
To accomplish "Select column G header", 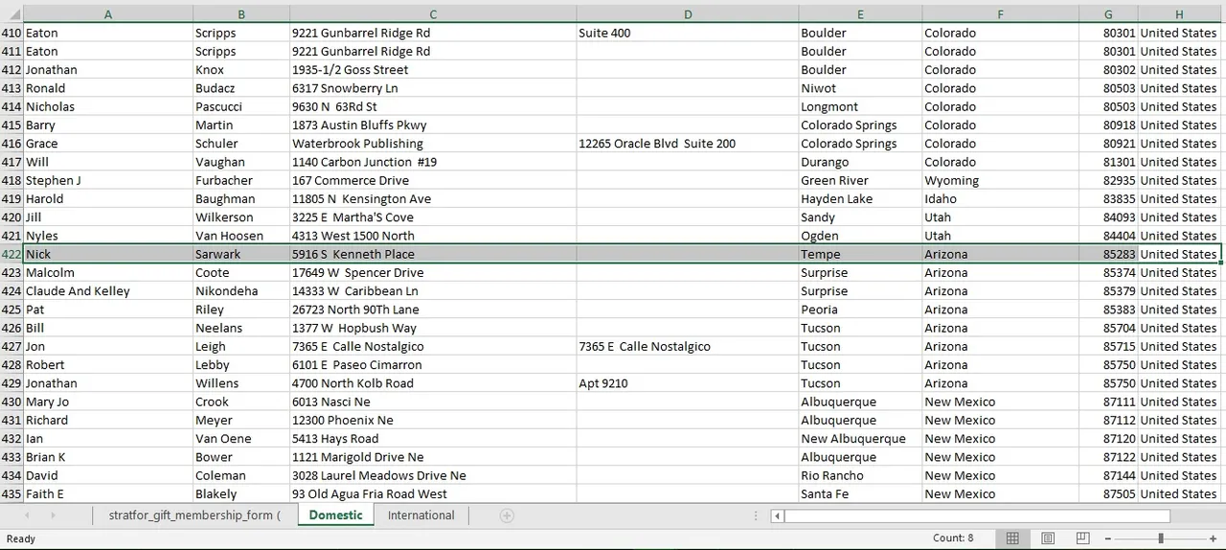I will tap(1108, 14).
